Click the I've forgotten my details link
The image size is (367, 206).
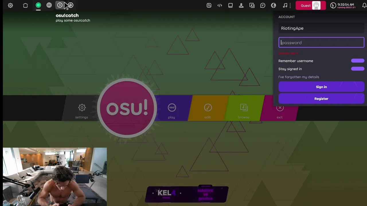click(x=299, y=77)
